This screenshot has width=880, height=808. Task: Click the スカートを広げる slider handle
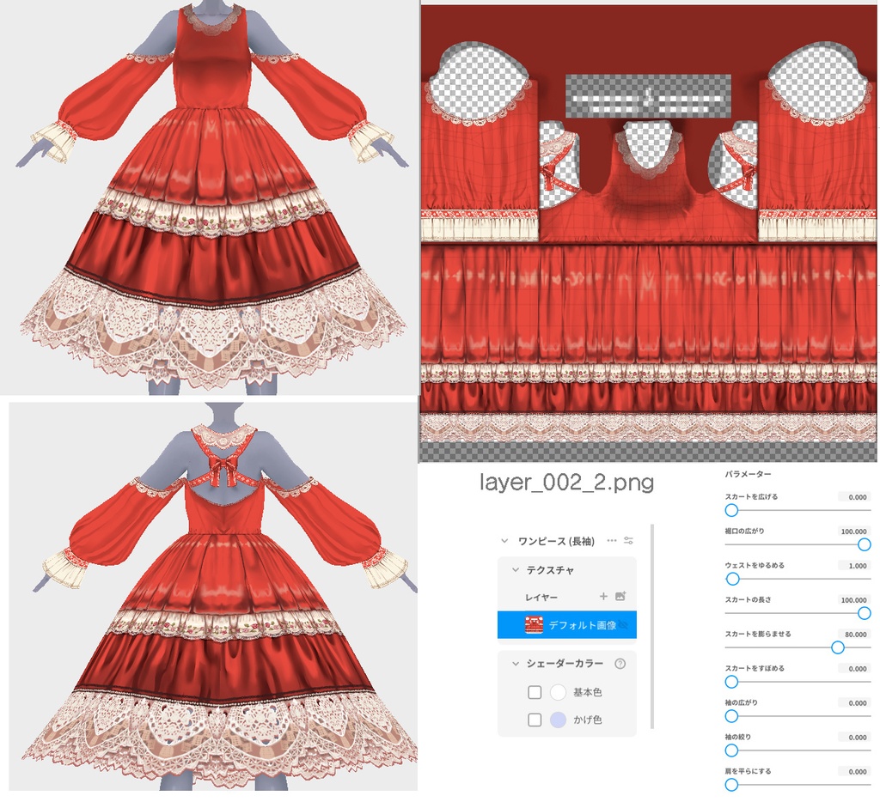click(x=731, y=509)
